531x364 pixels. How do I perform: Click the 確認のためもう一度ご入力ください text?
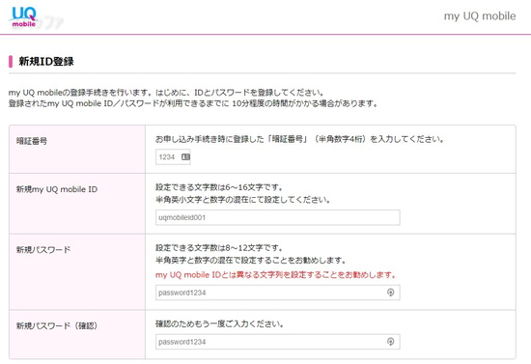[x=219, y=324]
